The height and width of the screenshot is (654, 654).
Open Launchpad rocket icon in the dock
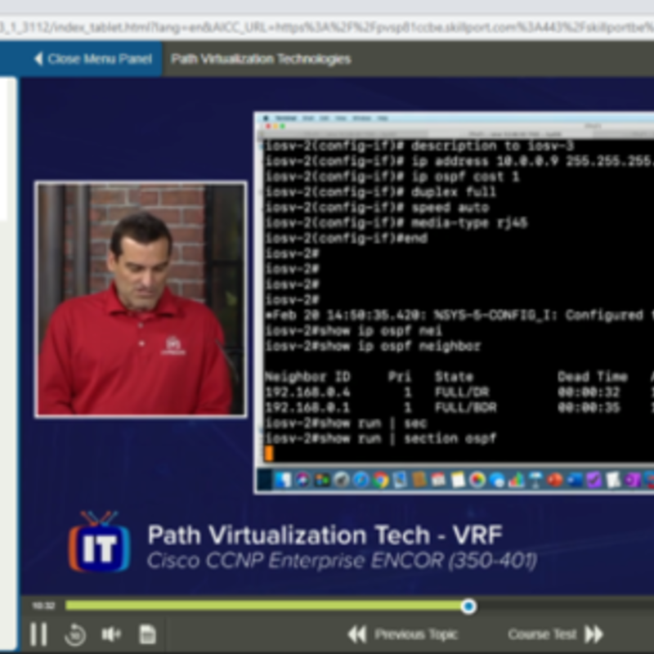[x=342, y=480]
